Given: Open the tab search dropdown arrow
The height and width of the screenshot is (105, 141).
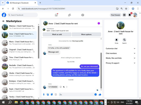Looking at the screenshot, I should coord(3,3).
